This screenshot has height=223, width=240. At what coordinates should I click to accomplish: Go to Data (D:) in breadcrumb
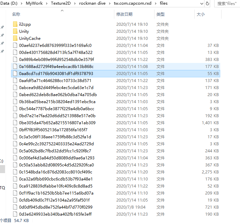[9, 3]
